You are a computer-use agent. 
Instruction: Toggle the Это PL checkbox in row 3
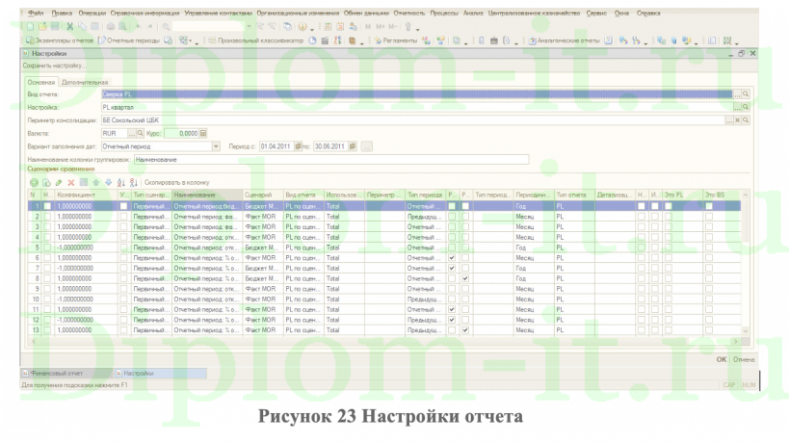pos(669,226)
